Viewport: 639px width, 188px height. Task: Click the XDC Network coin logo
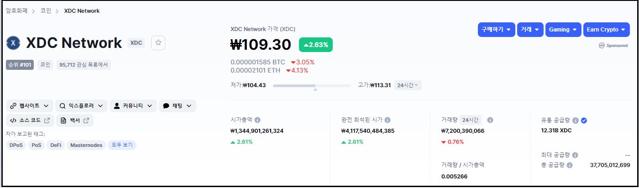pos(13,43)
